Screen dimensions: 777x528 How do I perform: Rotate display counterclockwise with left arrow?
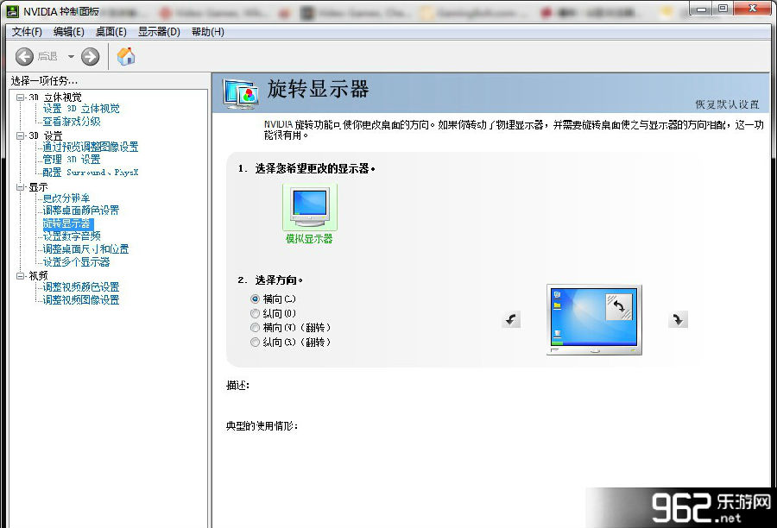click(511, 319)
